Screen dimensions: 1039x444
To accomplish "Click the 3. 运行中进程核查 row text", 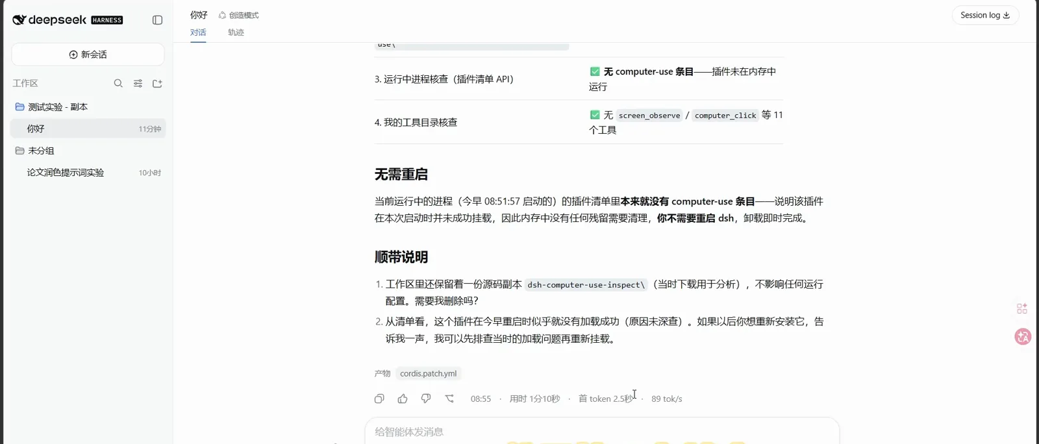I will tap(444, 79).
